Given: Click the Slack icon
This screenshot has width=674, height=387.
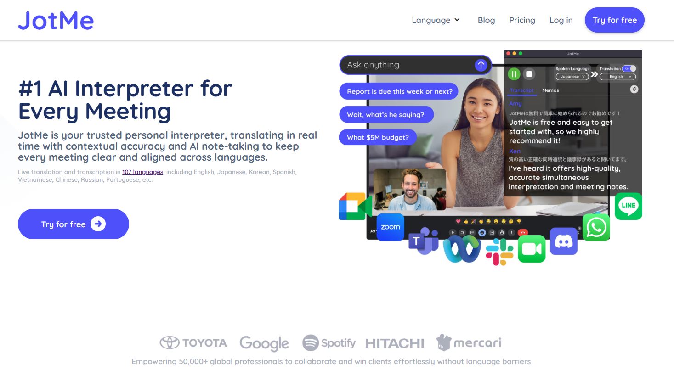Looking at the screenshot, I should click(x=500, y=252).
